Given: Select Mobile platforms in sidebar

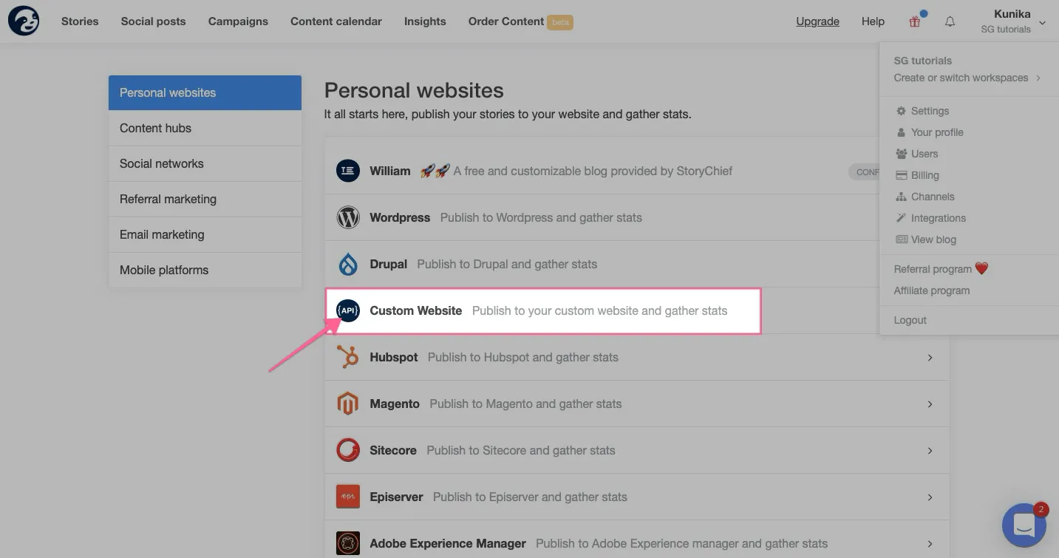Looking at the screenshot, I should coord(205,270).
